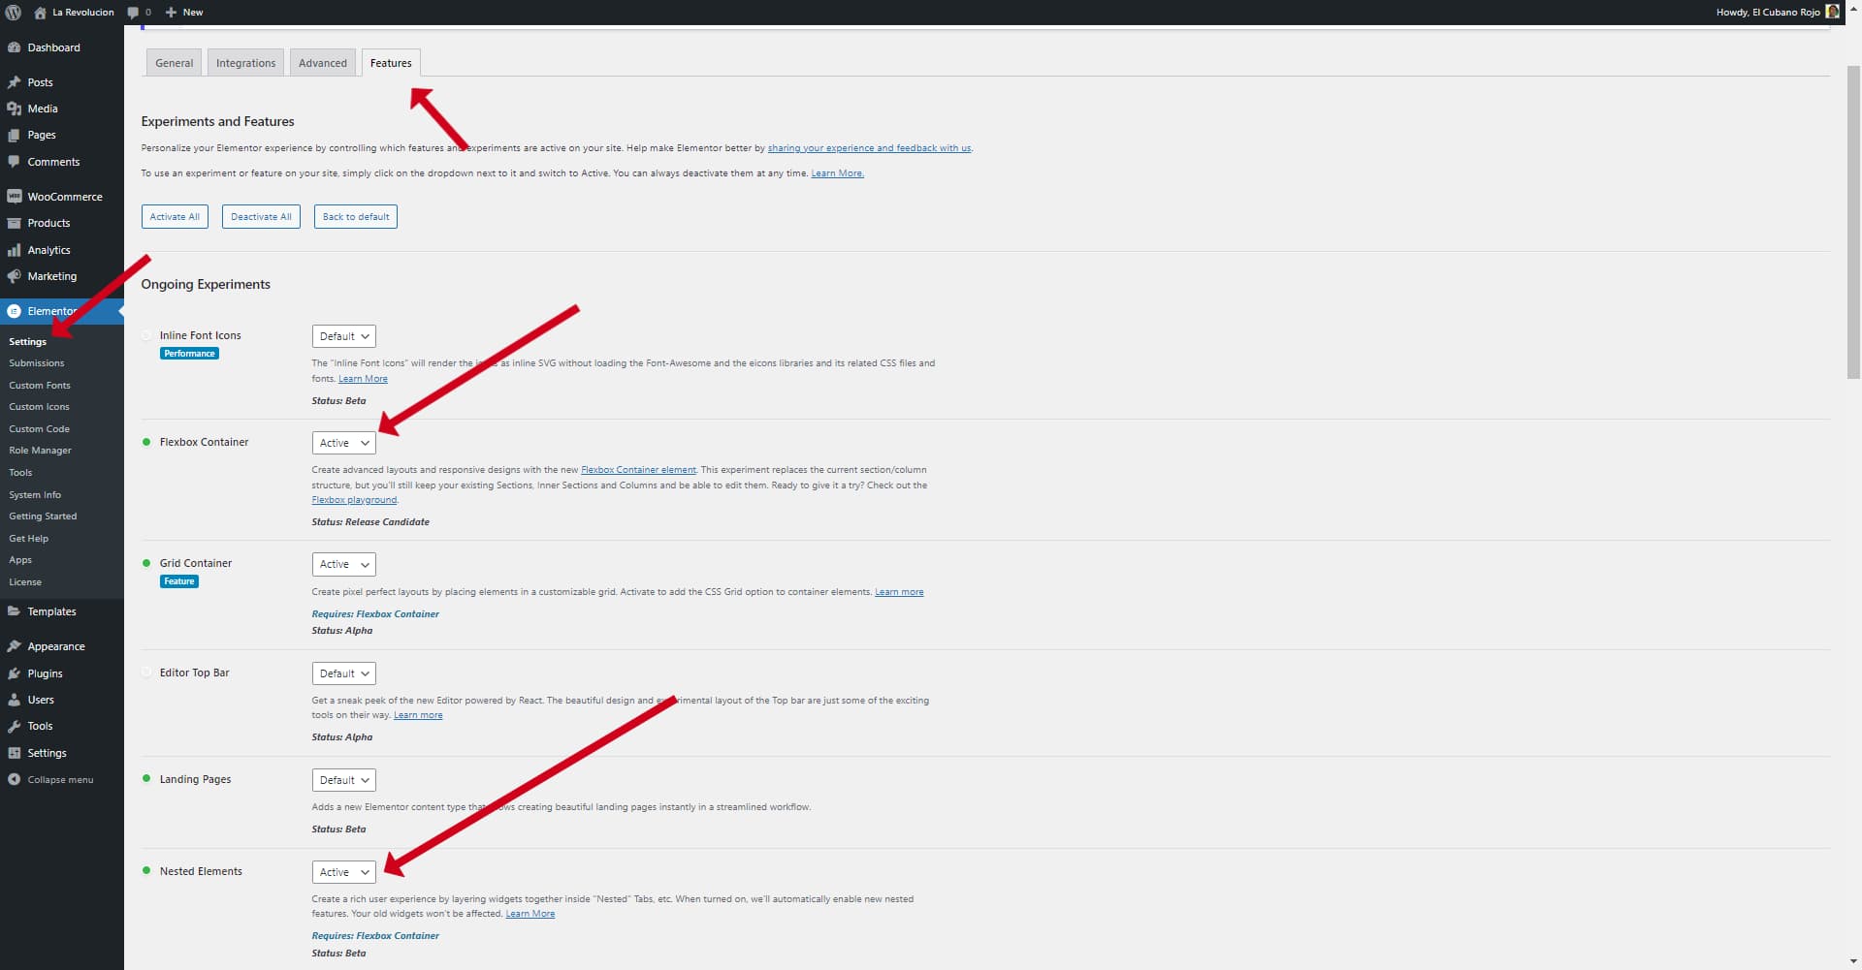Click the Performance tag under Inline Font Icons
The height and width of the screenshot is (970, 1862).
pyautogui.click(x=189, y=354)
